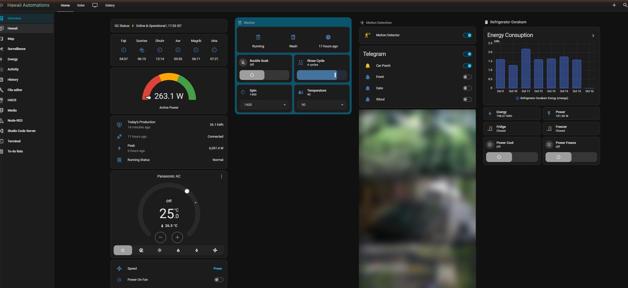Select the AC dry droplet mode icon

tap(197, 250)
